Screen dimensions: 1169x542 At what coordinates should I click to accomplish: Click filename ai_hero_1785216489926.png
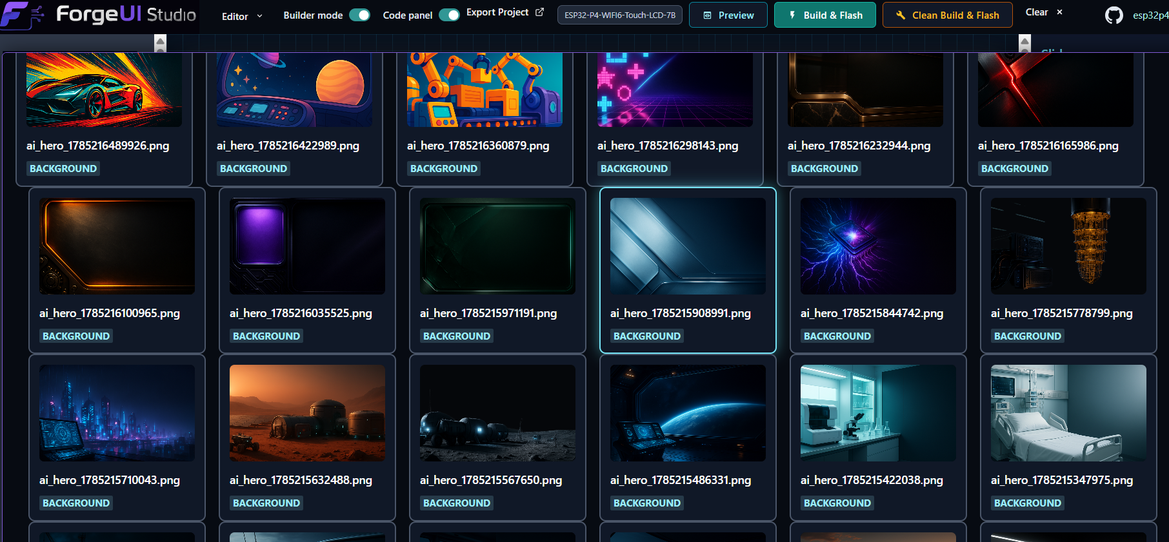[x=97, y=146]
